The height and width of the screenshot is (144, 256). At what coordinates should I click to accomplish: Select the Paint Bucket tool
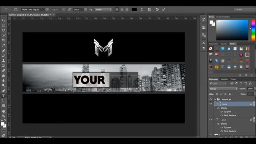coord(4,76)
